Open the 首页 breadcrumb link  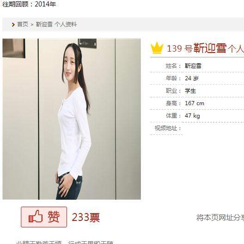pyautogui.click(x=23, y=24)
